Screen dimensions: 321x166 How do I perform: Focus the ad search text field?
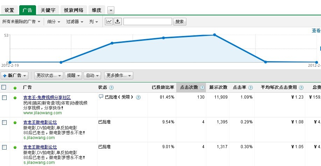click(148, 22)
